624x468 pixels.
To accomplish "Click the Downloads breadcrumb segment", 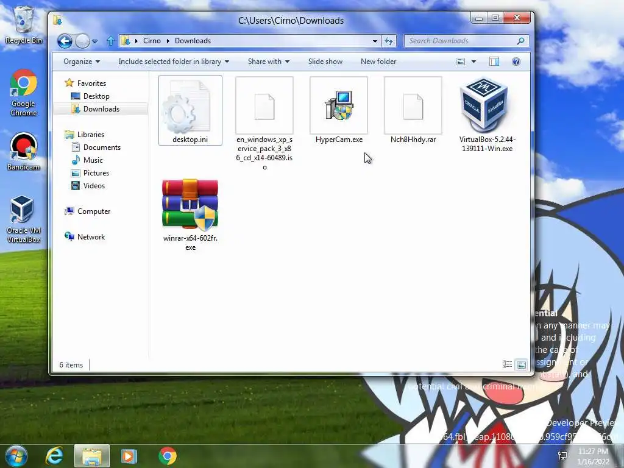I will coord(193,41).
